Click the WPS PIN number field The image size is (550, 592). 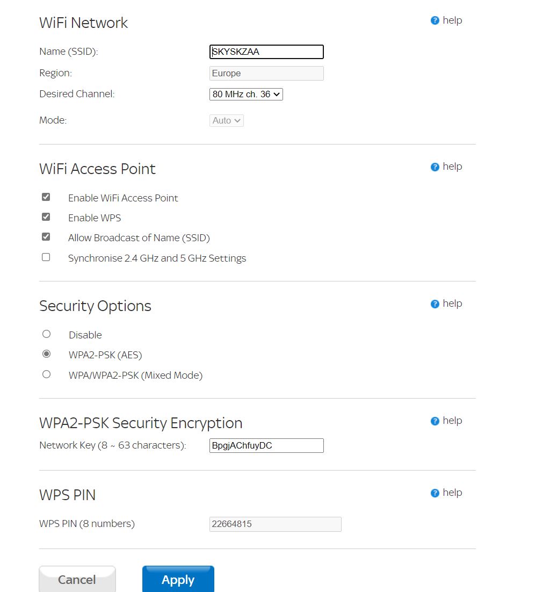click(275, 524)
